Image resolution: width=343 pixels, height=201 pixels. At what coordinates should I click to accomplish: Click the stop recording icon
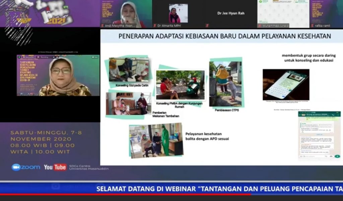tap(58, 57)
